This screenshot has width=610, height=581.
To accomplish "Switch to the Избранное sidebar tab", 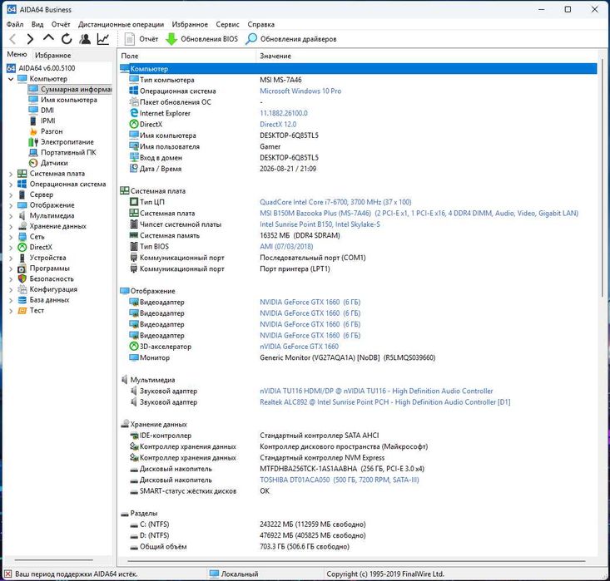I will 53,55.
